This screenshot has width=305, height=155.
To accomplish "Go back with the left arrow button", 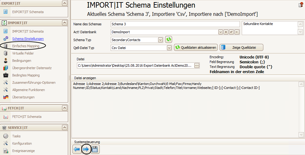I will [x=77, y=149].
